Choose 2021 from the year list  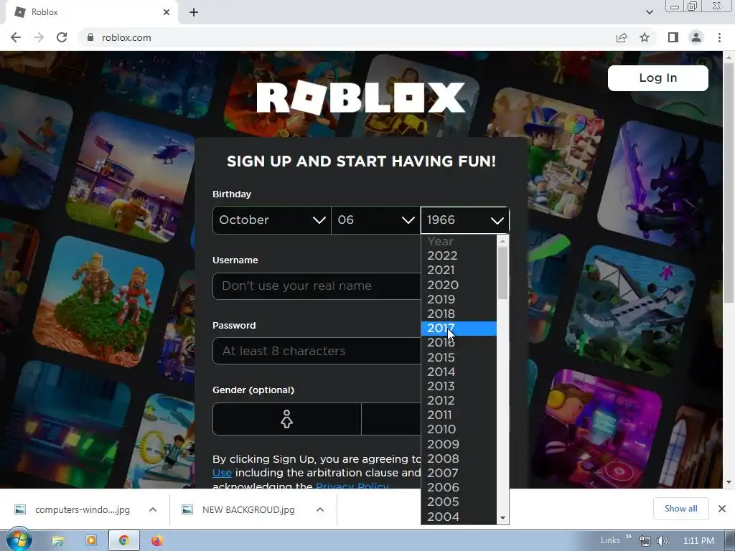pyautogui.click(x=459, y=270)
